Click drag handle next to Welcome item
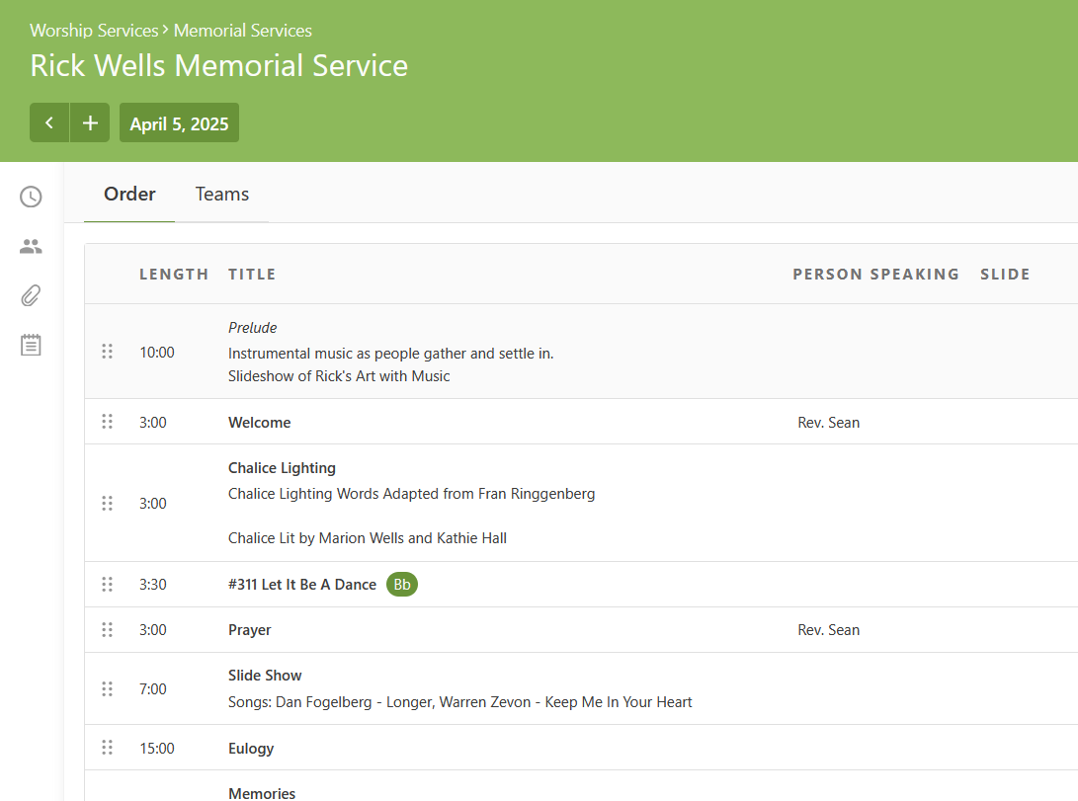 (x=108, y=422)
